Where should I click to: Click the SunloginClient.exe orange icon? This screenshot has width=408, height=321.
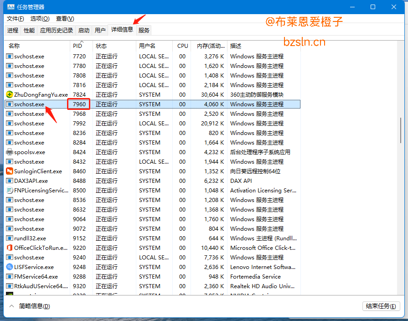[x=10, y=171]
